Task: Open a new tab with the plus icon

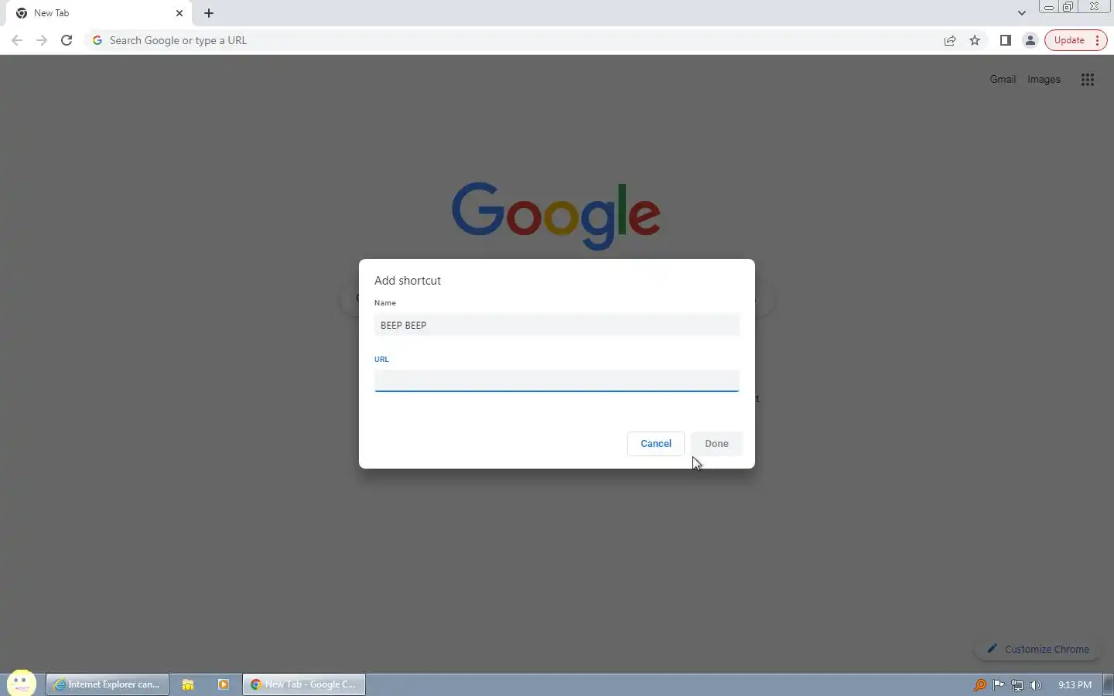Action: 209,13
